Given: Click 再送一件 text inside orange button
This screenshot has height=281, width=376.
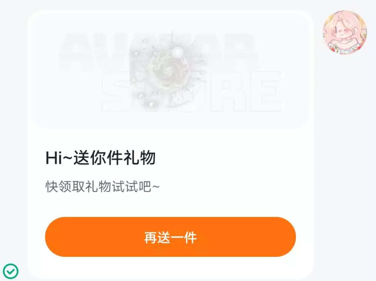Looking at the screenshot, I should (171, 237).
